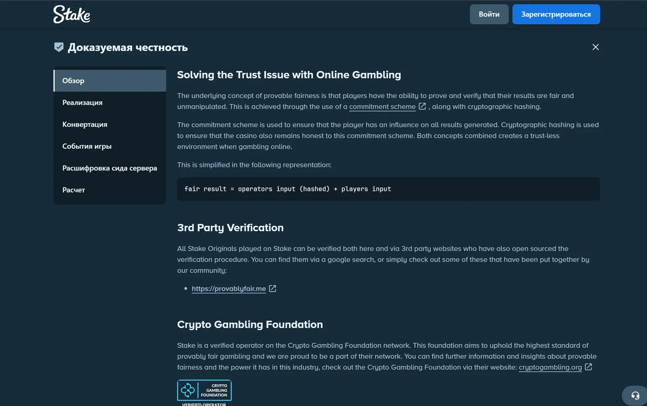This screenshot has width=647, height=406.
Task: Click external link icon after cryptogambling.org
Action: pos(588,367)
